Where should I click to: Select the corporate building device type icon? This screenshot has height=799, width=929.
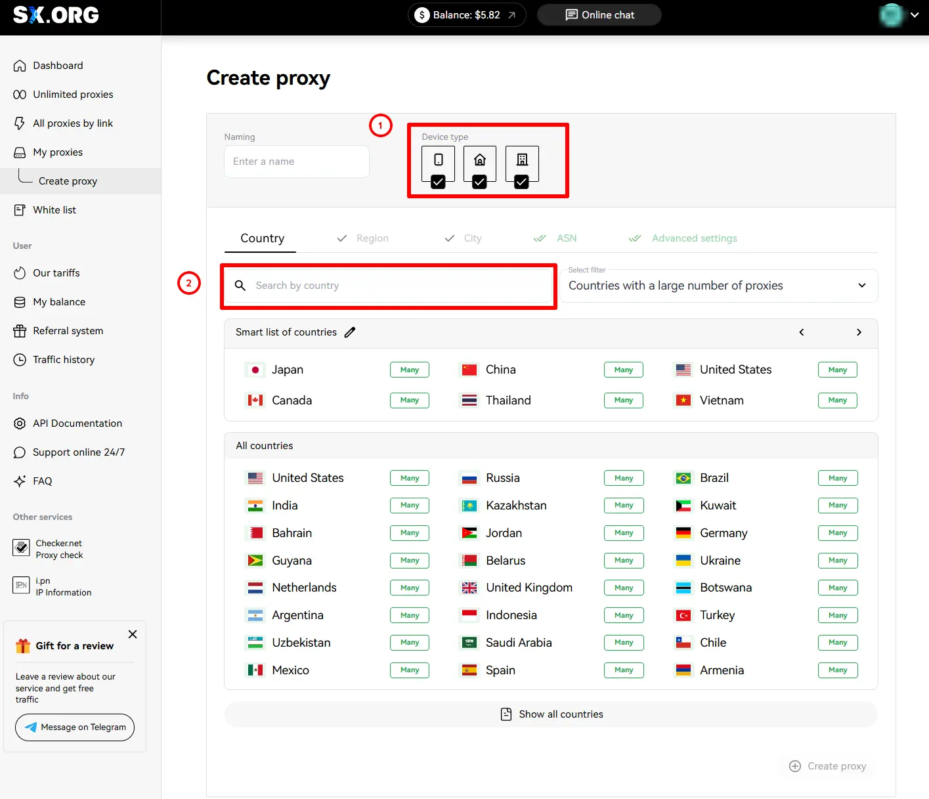click(x=522, y=160)
